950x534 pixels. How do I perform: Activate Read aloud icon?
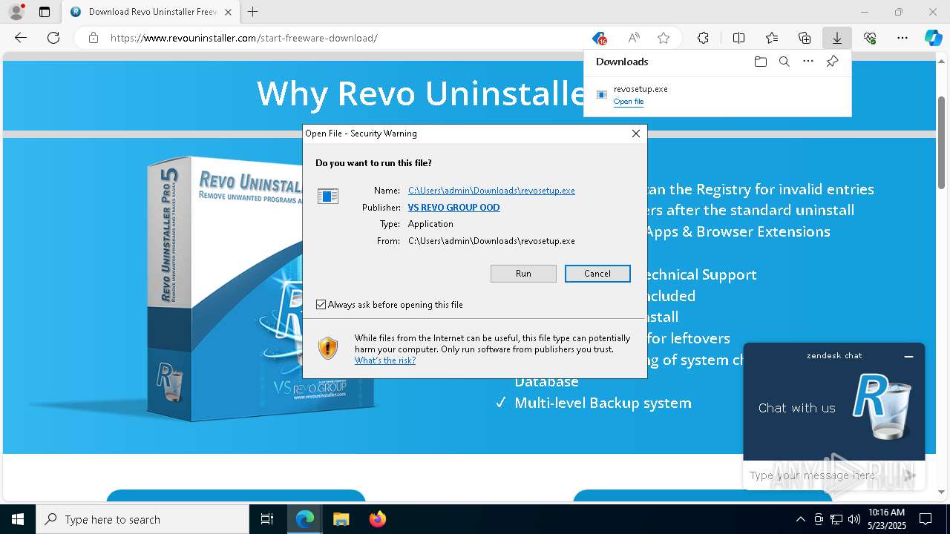(x=634, y=38)
